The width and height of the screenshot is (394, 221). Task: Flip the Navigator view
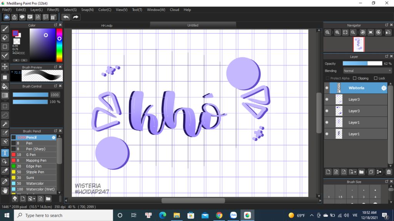pyautogui.click(x=388, y=32)
